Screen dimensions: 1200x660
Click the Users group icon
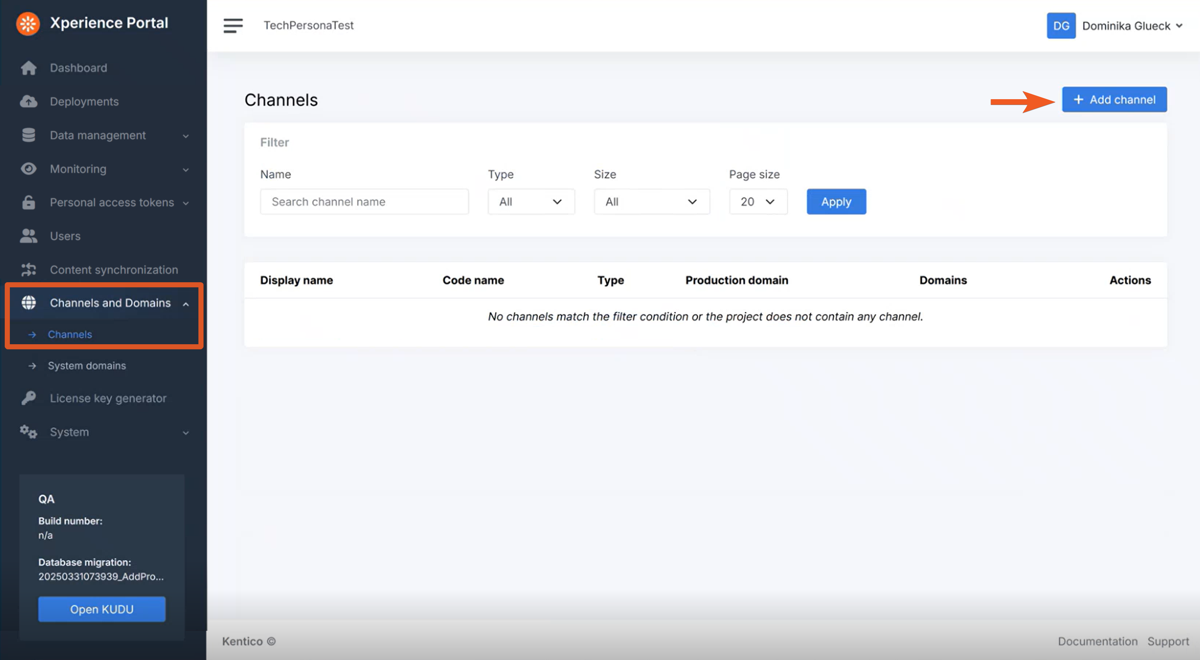tap(28, 236)
